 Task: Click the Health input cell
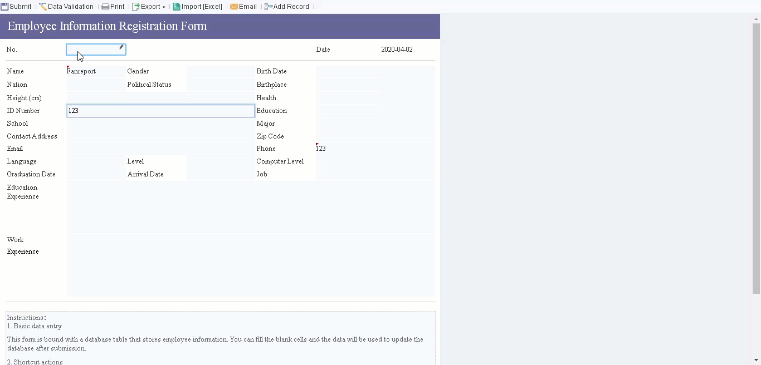(348, 98)
